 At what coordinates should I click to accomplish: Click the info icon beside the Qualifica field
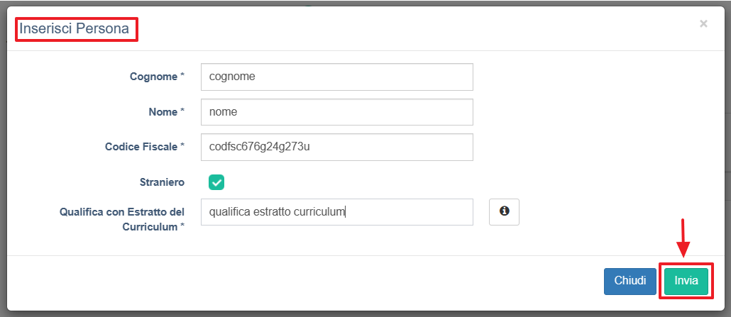(x=504, y=211)
